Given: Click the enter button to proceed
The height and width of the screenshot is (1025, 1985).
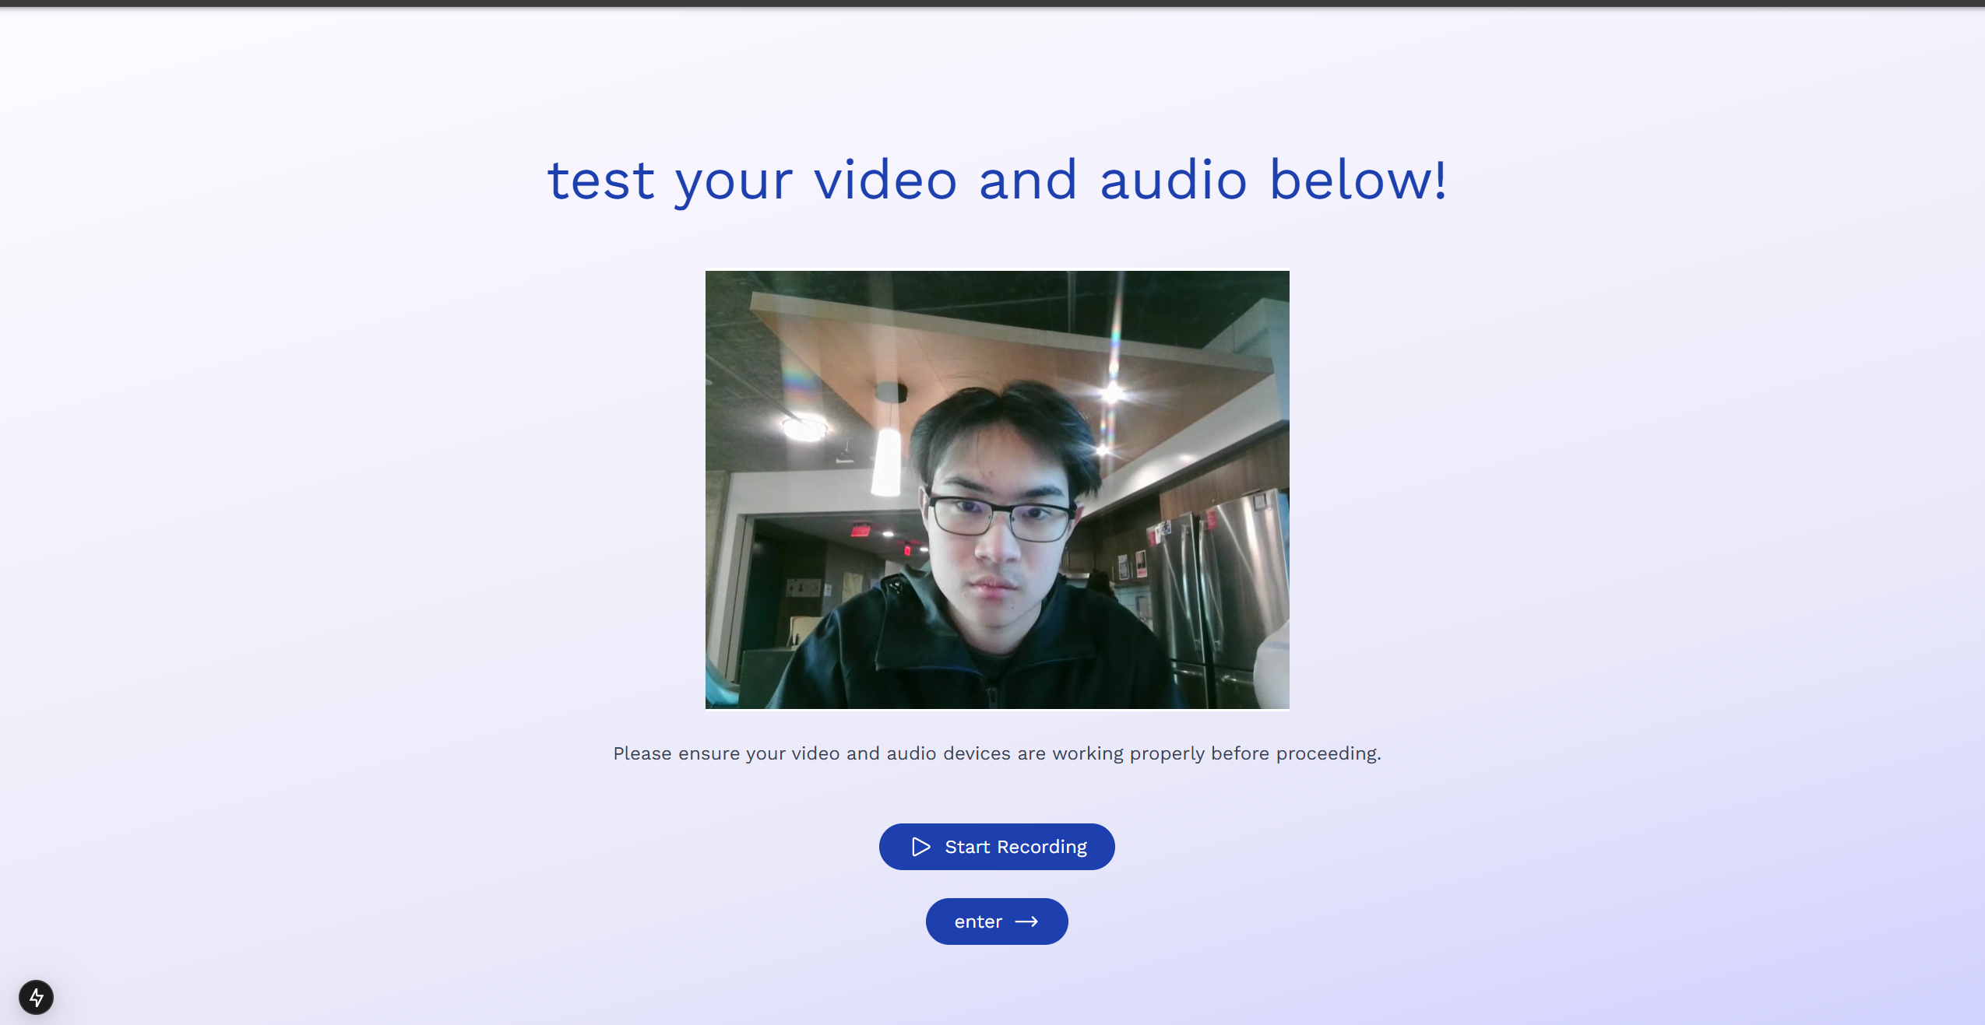Looking at the screenshot, I should pyautogui.click(x=997, y=921).
